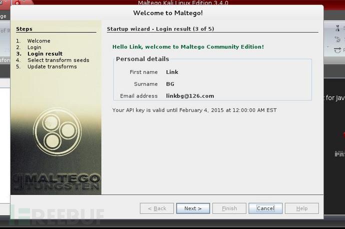345x229 pixels.
Task: Click the Finish button
Action: (229, 208)
